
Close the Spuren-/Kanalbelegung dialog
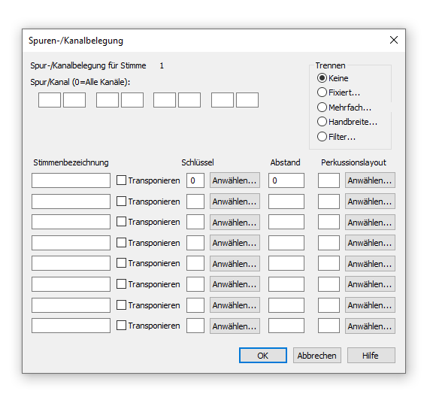click(x=394, y=40)
